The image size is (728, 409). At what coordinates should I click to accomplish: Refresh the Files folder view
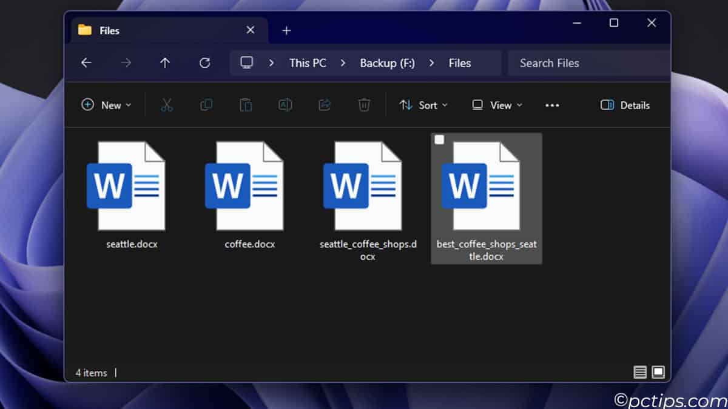click(204, 62)
